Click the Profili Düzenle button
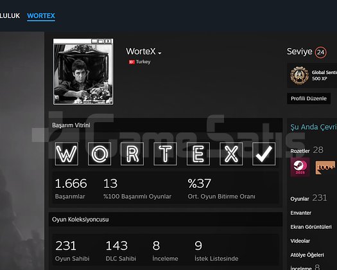The width and height of the screenshot is (337, 270). coord(309,98)
